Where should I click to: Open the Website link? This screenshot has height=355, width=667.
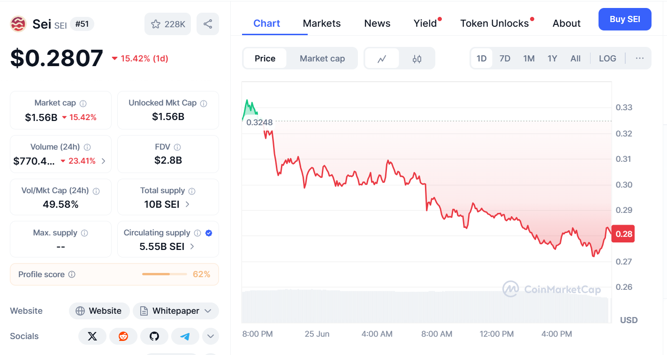pyautogui.click(x=99, y=311)
